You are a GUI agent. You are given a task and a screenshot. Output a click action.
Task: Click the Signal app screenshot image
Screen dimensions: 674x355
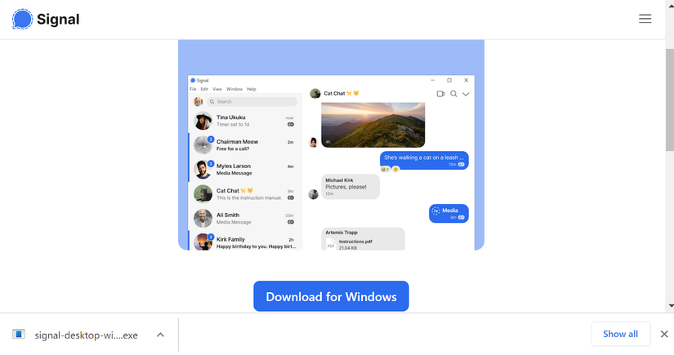331,145
